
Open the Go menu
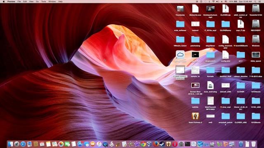point(37,2)
